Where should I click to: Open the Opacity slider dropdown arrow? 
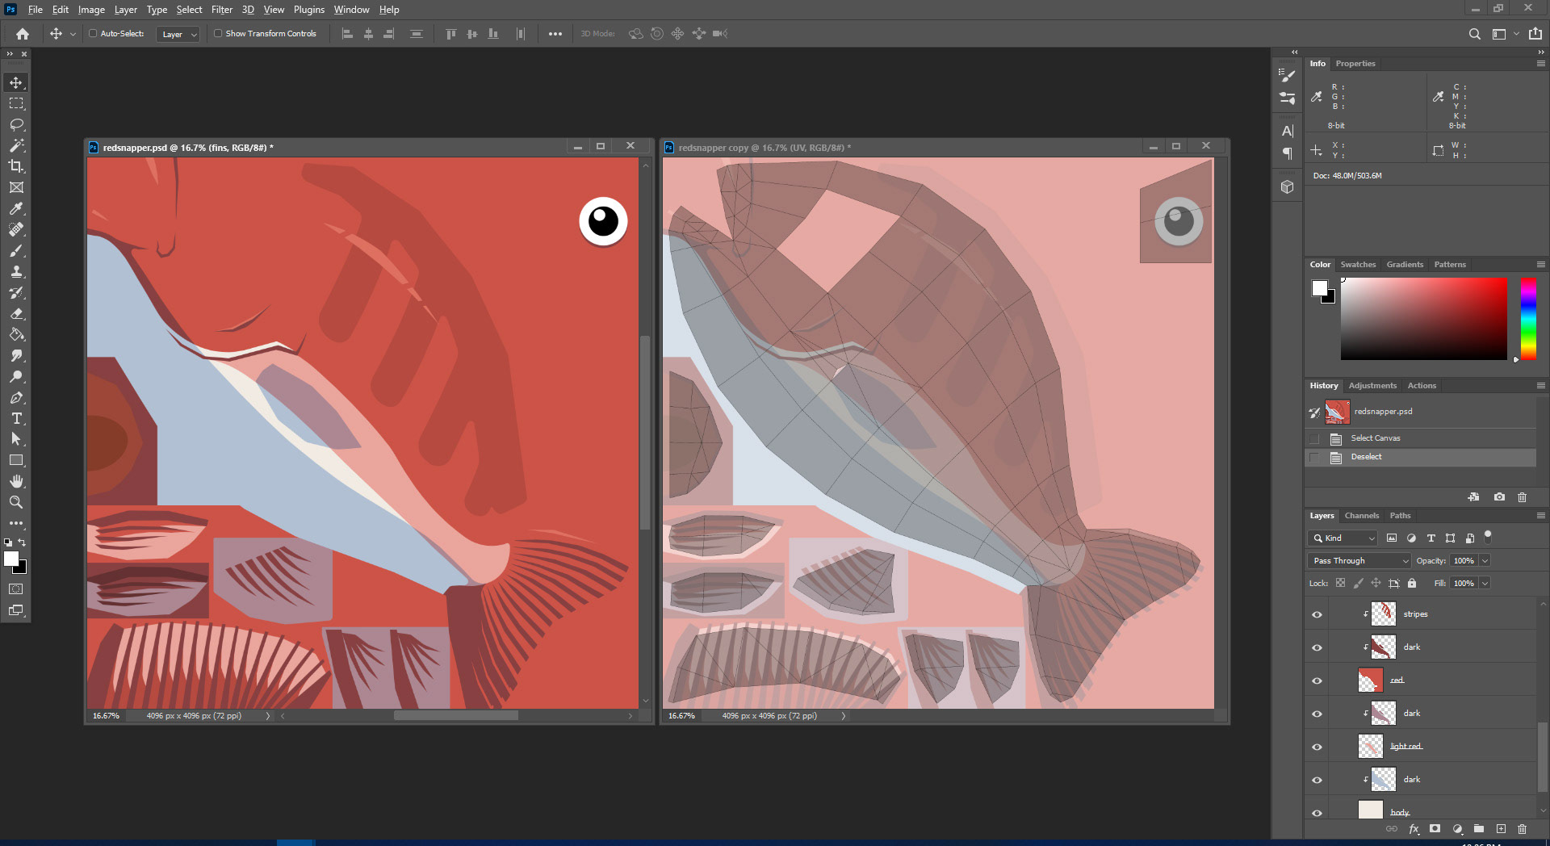click(x=1485, y=560)
